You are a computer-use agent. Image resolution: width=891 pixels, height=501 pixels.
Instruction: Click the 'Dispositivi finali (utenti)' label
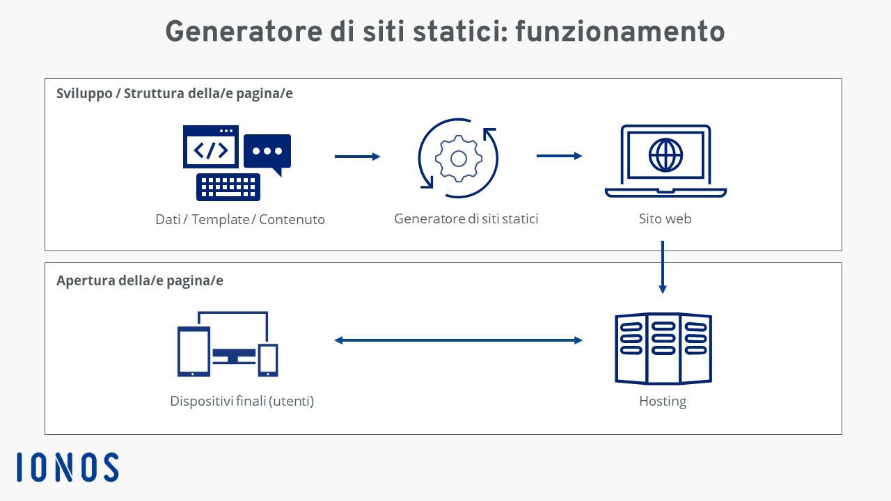242,401
